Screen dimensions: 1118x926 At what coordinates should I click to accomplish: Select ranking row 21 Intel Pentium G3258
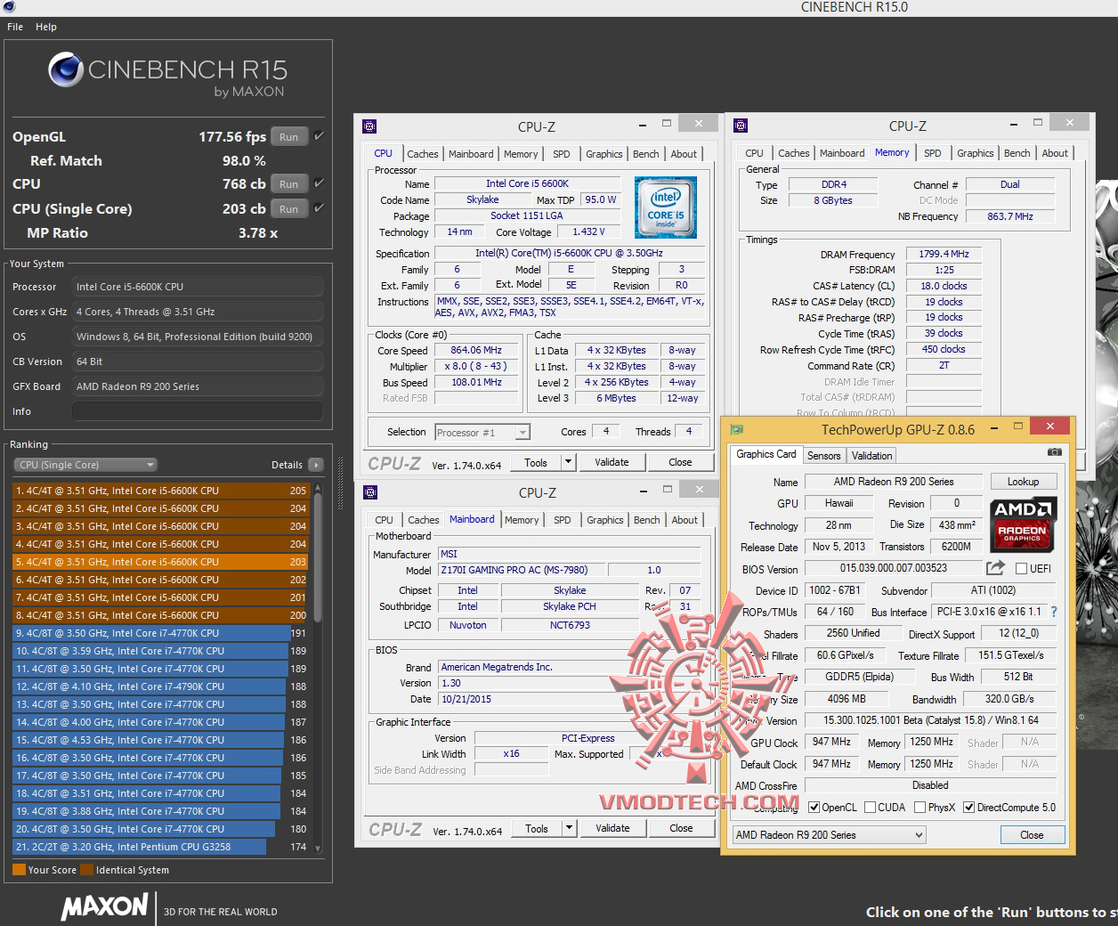160,847
